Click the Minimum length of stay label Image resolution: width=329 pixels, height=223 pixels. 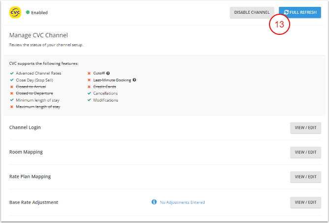tap(37, 100)
